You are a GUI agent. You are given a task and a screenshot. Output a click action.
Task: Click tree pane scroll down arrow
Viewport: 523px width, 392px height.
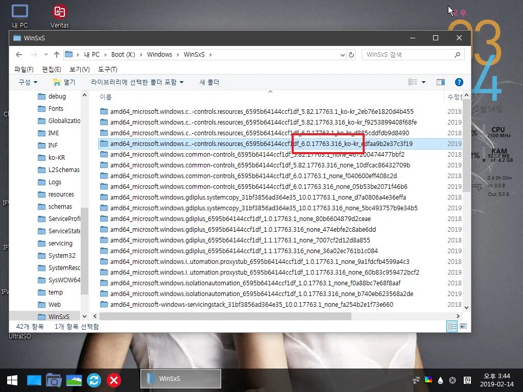coord(84,316)
